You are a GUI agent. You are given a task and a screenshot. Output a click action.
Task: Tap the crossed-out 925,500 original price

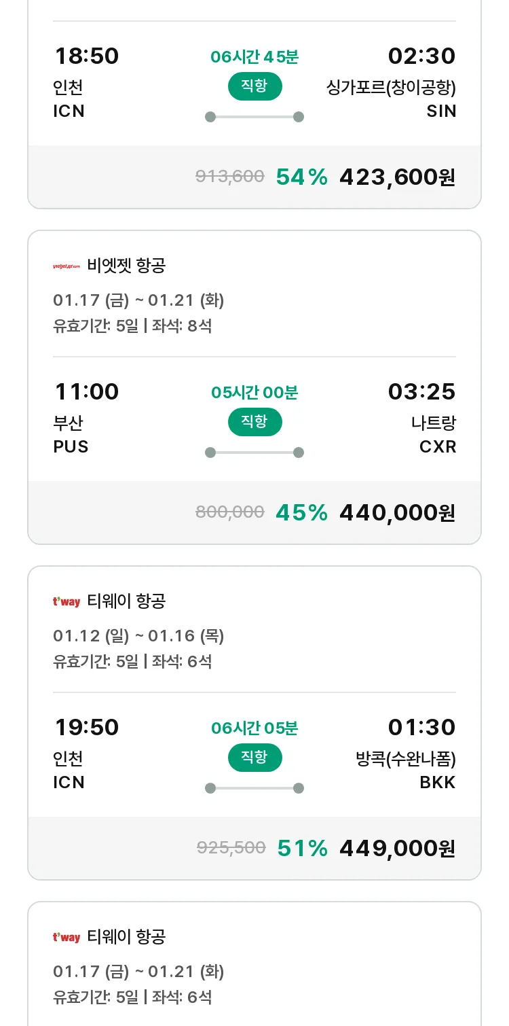(231, 848)
